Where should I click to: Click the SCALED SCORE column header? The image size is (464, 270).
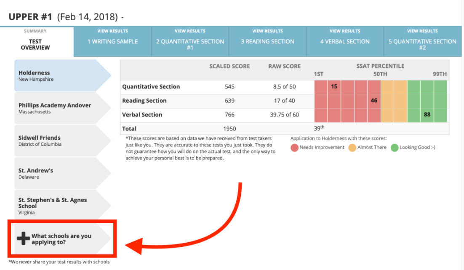point(229,66)
